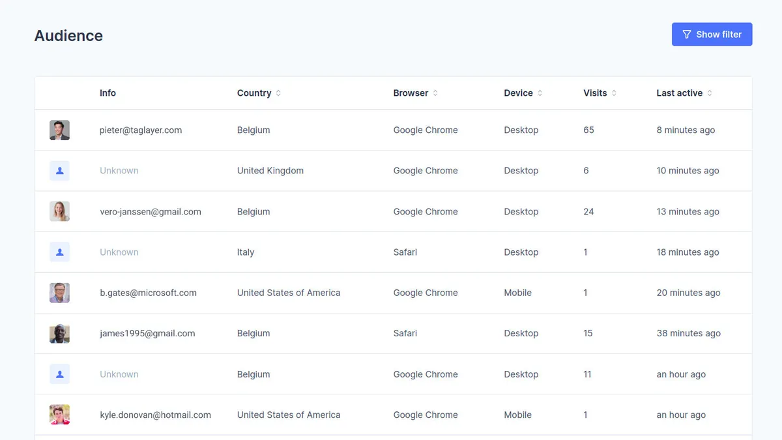Sort by Browser column arrows

(x=435, y=93)
